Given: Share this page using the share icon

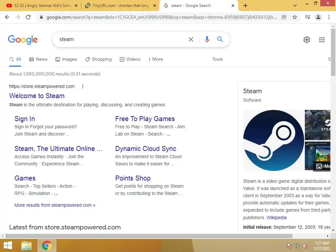Looking at the screenshot, I should tap(284, 17).
